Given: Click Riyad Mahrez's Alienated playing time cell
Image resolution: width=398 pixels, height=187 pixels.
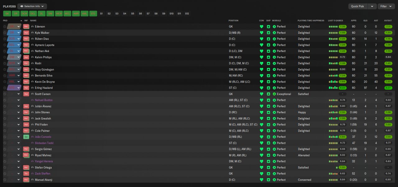Looking at the screenshot, I should [303, 155].
